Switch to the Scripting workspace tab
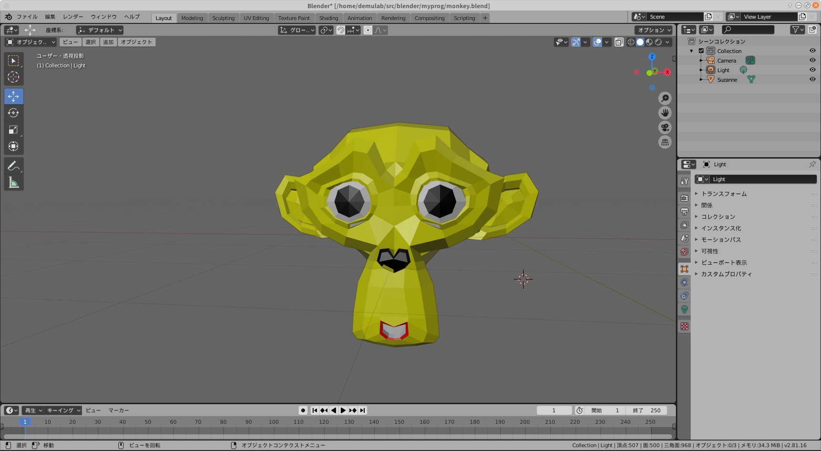This screenshot has height=451, width=821. pyautogui.click(x=464, y=18)
